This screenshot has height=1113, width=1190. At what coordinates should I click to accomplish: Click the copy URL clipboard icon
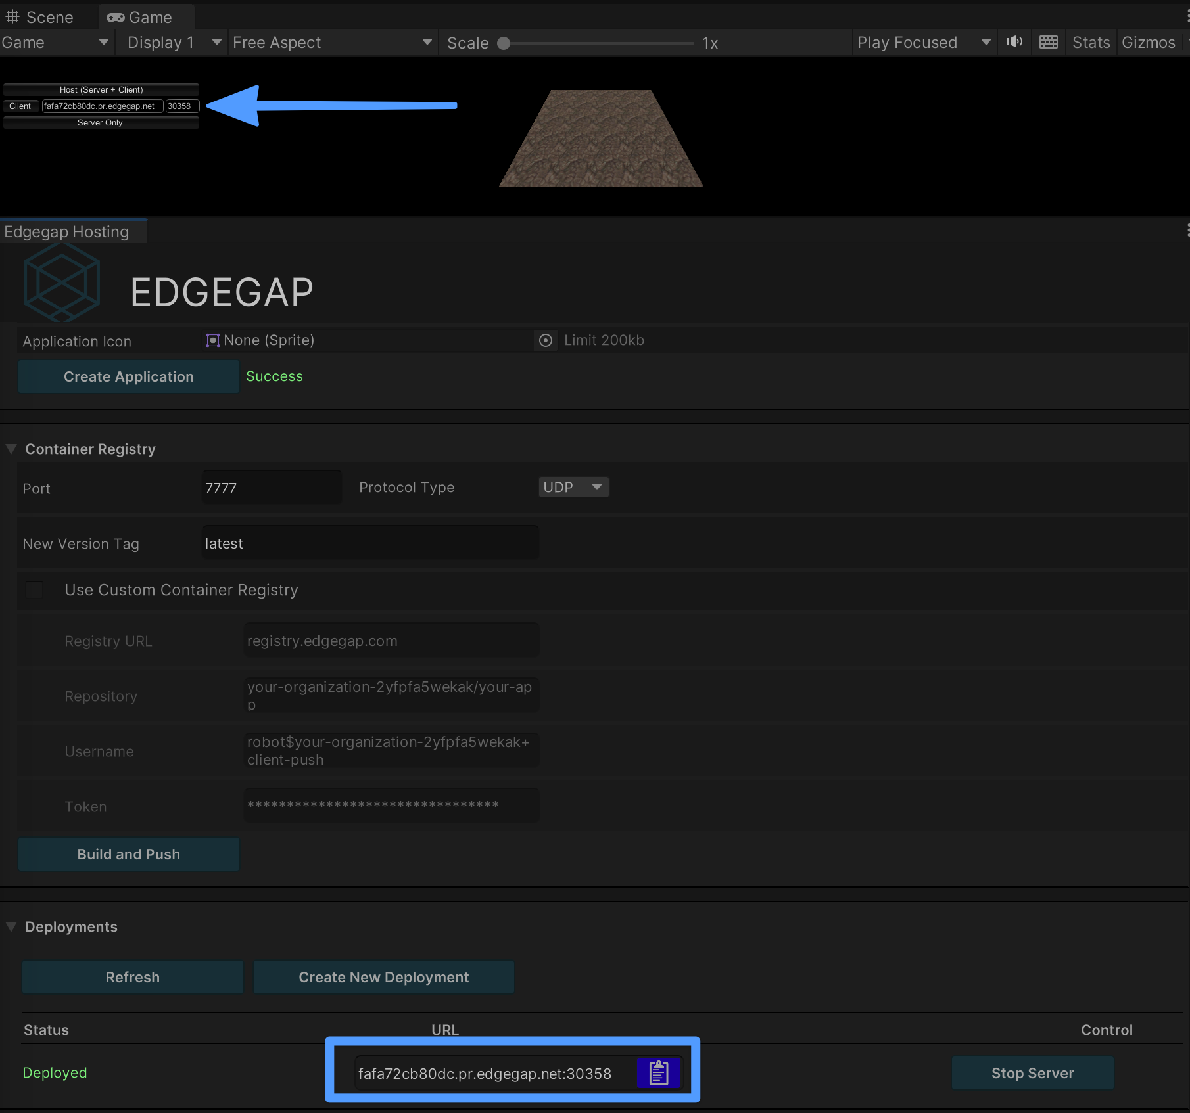coord(658,1073)
